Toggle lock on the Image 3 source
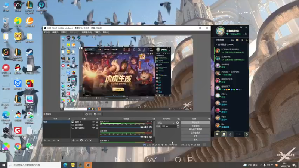 click(x=97, y=122)
